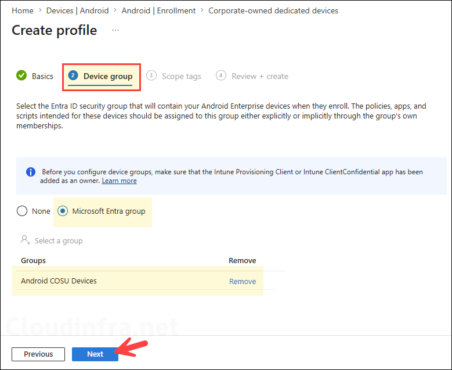Remove the Android COSU Devices group

tap(243, 281)
